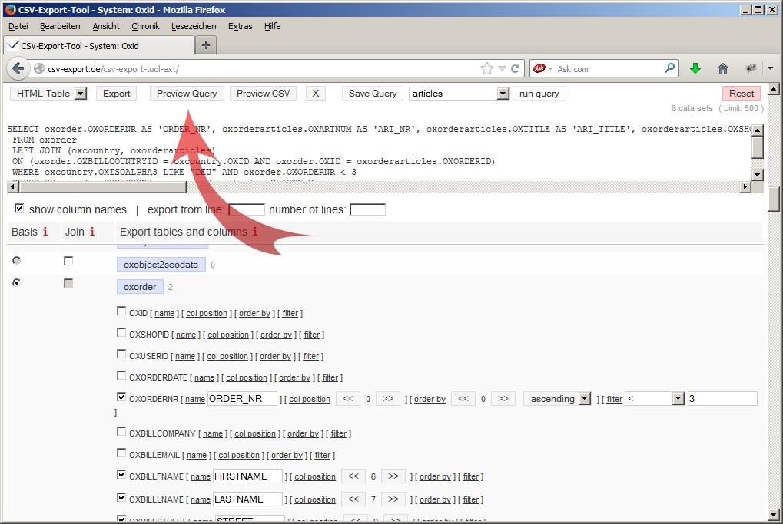This screenshot has width=783, height=524.
Task: Move OXBILLFNAME col position left with <<
Action: tap(353, 476)
